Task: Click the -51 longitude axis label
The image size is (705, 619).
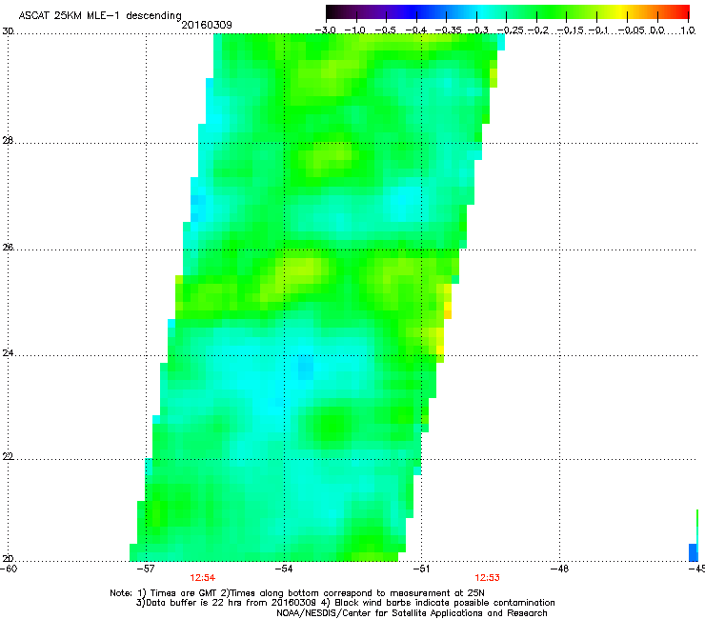Action: click(421, 569)
